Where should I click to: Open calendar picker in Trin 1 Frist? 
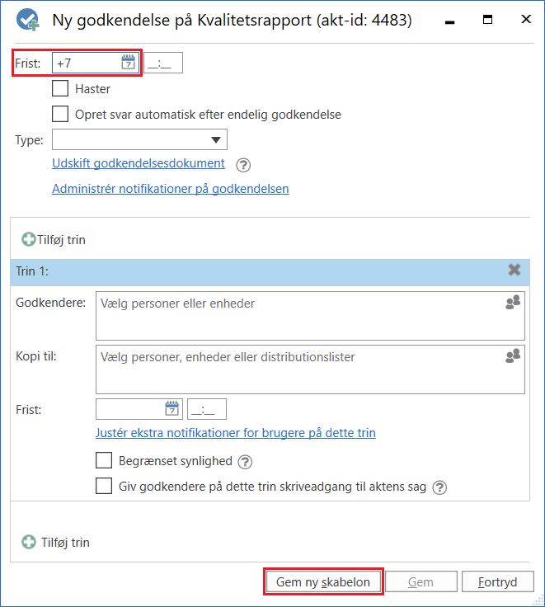point(172,408)
